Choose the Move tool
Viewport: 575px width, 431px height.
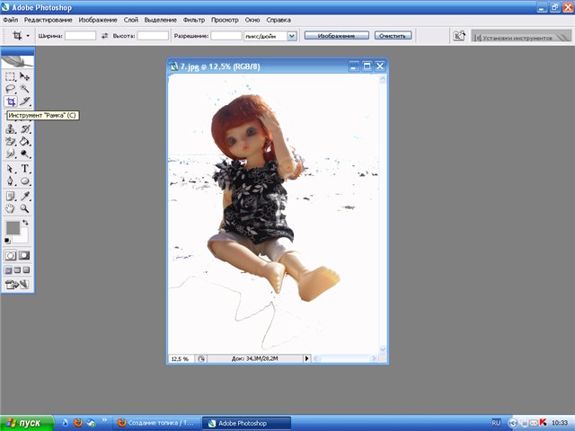click(x=25, y=77)
